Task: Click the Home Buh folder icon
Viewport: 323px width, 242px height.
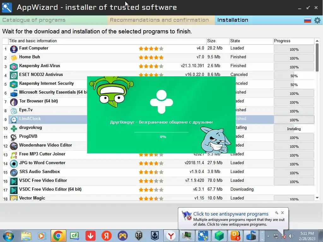Action: (x=14, y=58)
